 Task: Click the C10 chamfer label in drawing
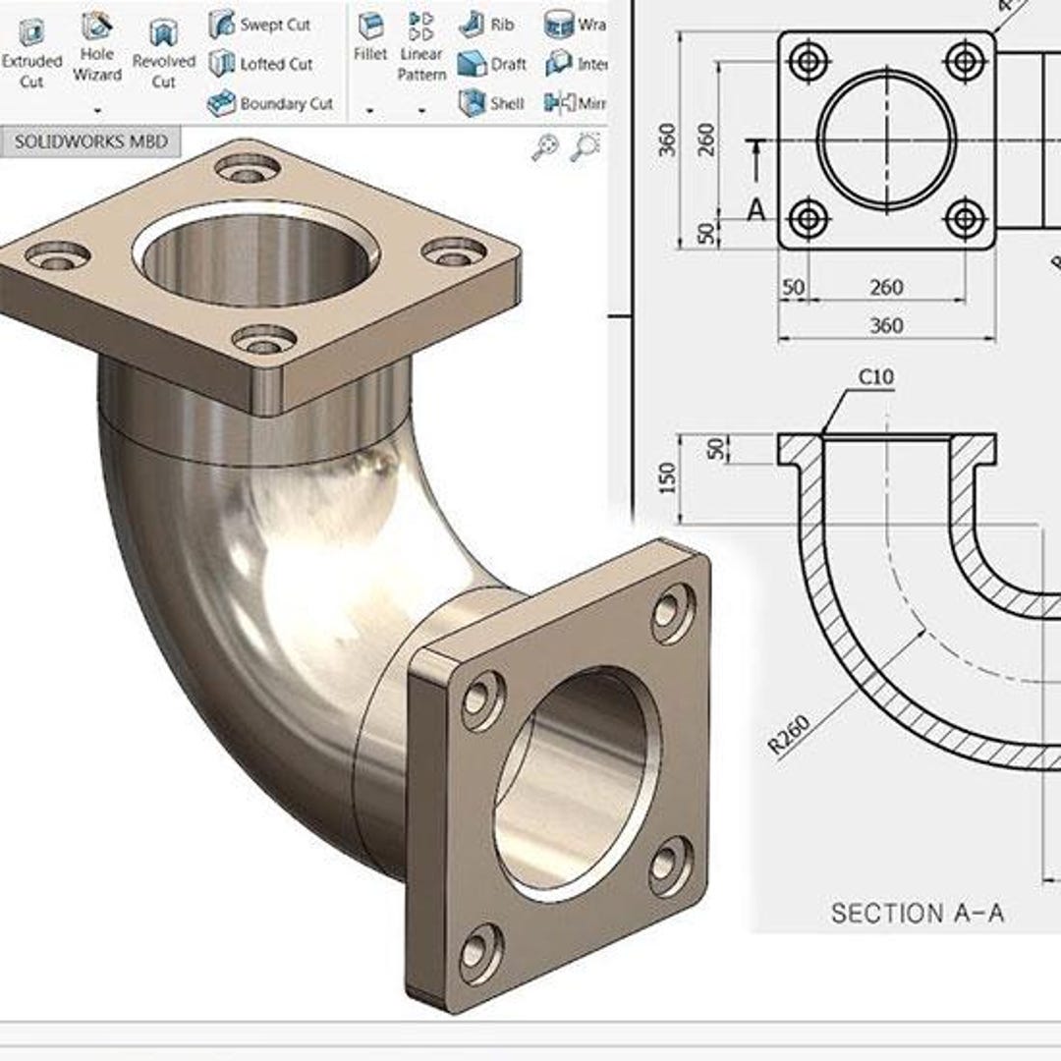click(x=875, y=377)
